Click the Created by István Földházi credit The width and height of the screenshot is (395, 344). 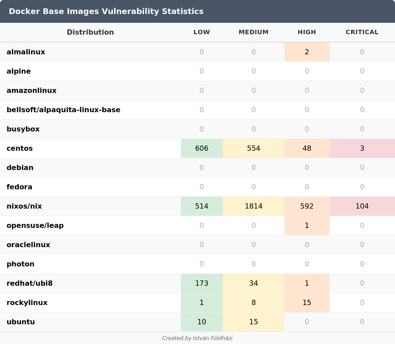coord(197,338)
